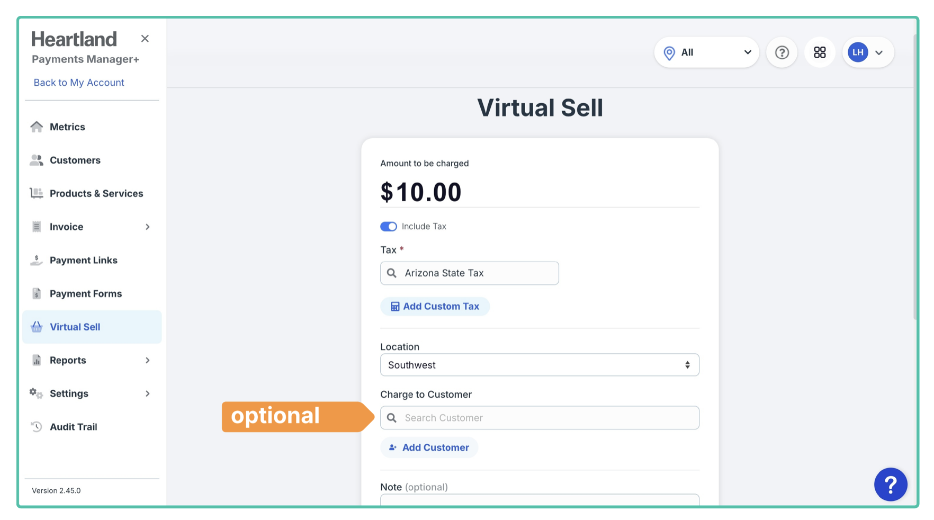Click the Add Custom Tax button
The width and height of the screenshot is (934, 520).
pyautogui.click(x=435, y=306)
